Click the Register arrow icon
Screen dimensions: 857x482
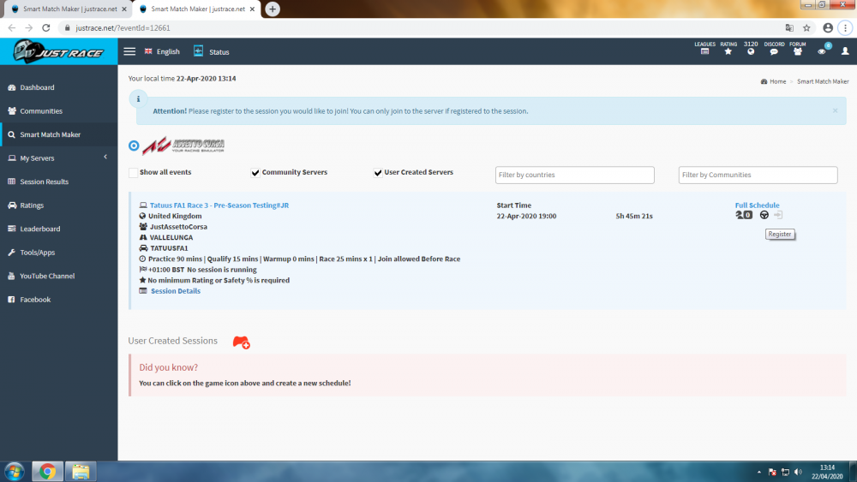click(778, 215)
